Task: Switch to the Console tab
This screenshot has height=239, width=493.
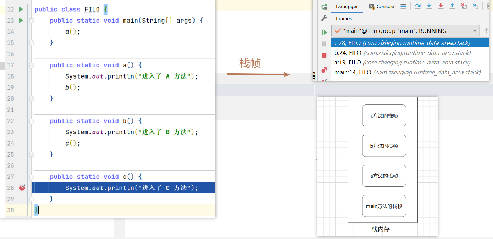Action: click(x=382, y=6)
